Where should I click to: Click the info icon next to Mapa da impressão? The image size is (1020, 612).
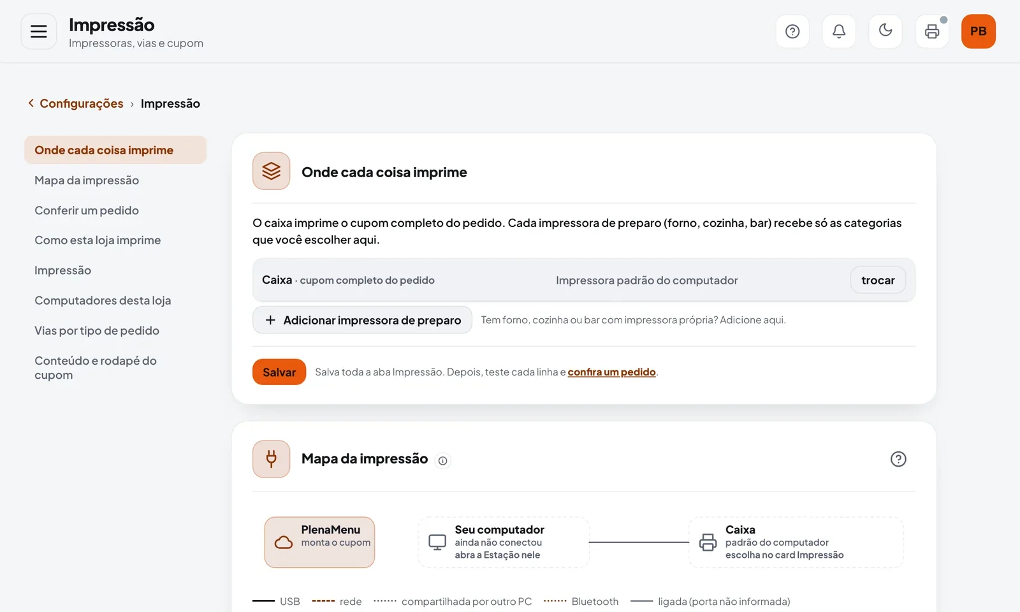point(442,460)
